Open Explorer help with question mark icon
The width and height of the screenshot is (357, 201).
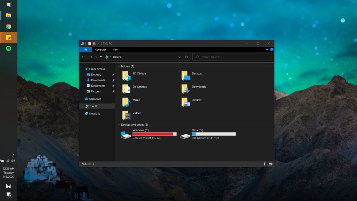272,50
